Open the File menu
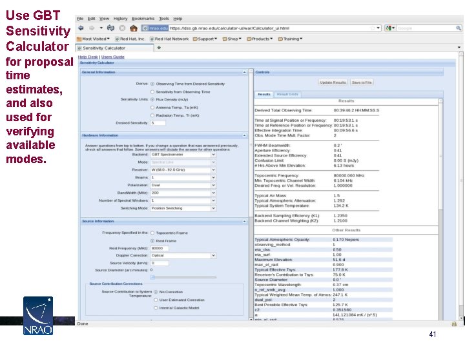The width and height of the screenshot is (465, 348). (80, 18)
